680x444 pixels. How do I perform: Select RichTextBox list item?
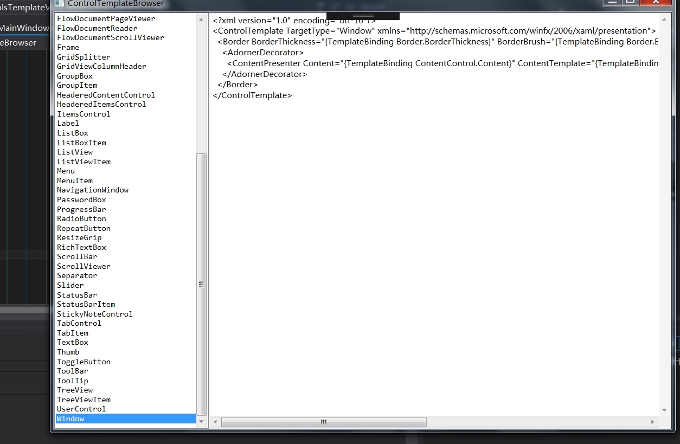point(126,247)
